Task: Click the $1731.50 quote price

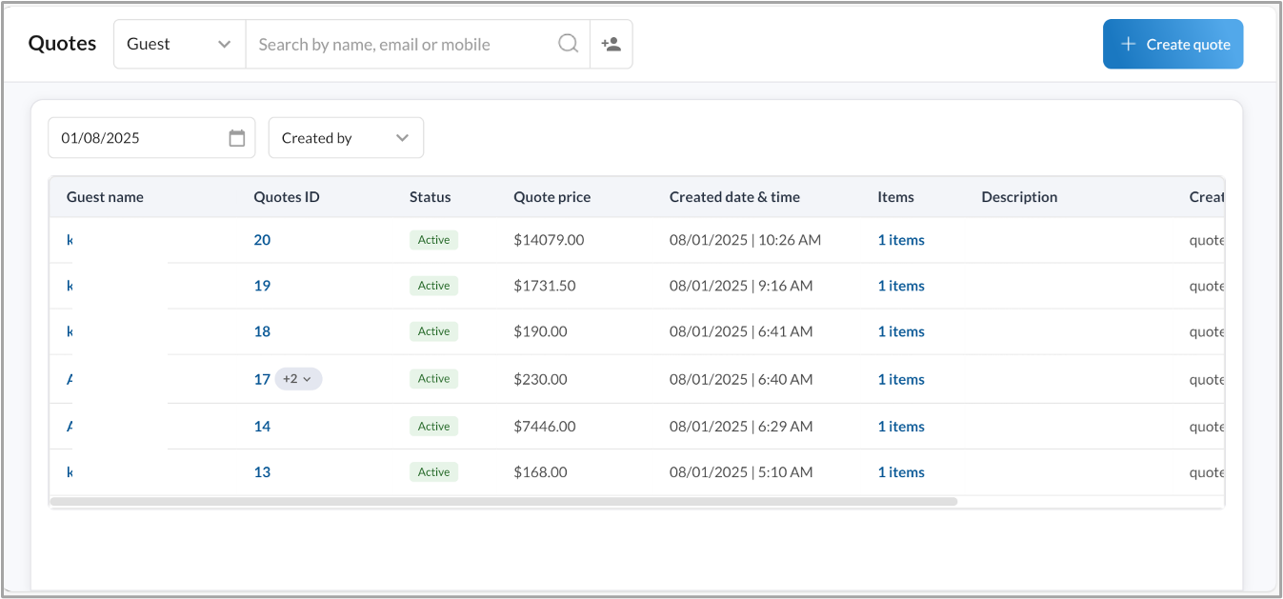Action: tap(545, 286)
